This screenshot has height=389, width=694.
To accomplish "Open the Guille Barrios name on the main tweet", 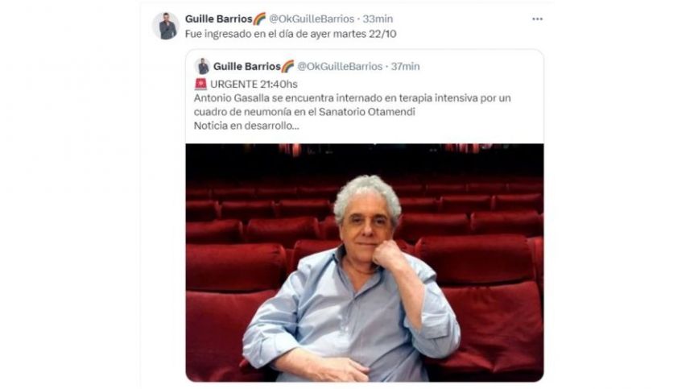I will point(219,19).
